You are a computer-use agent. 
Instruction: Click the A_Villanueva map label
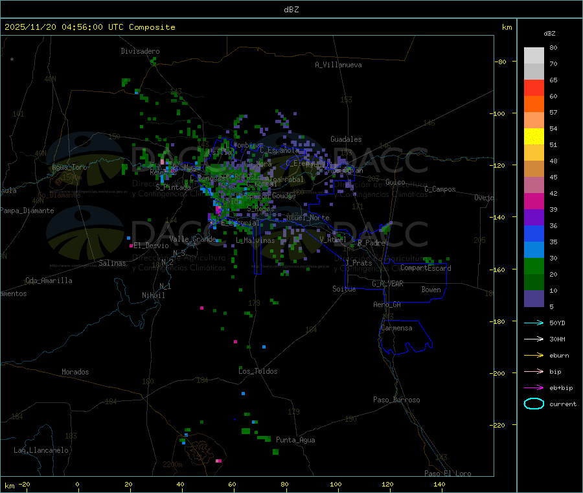coord(338,65)
